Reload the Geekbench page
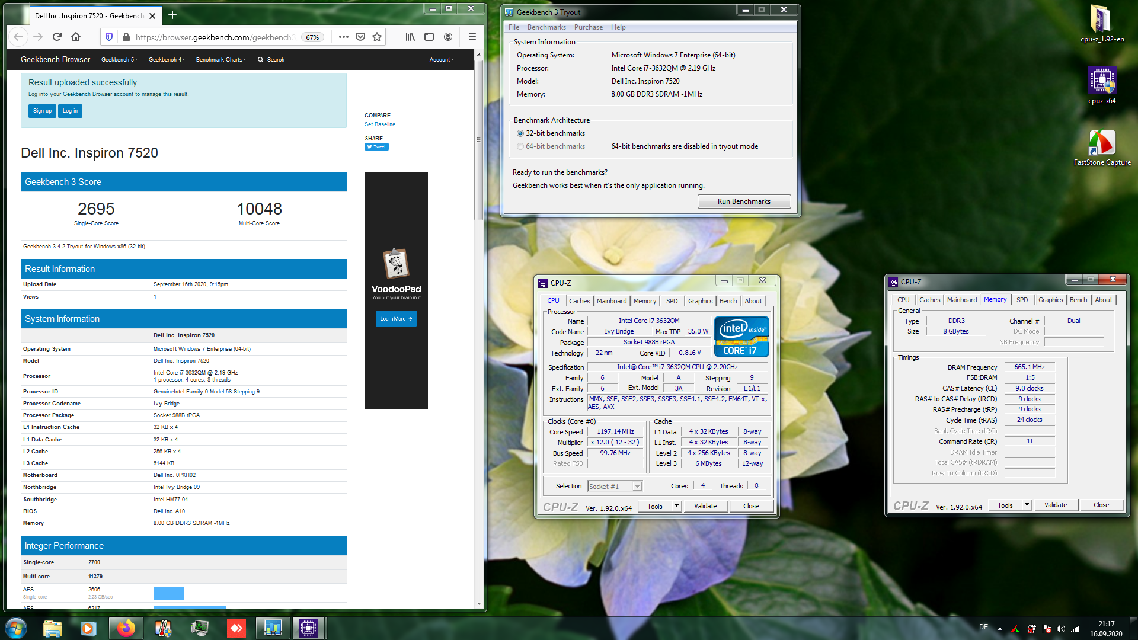The image size is (1138, 640). point(57,37)
